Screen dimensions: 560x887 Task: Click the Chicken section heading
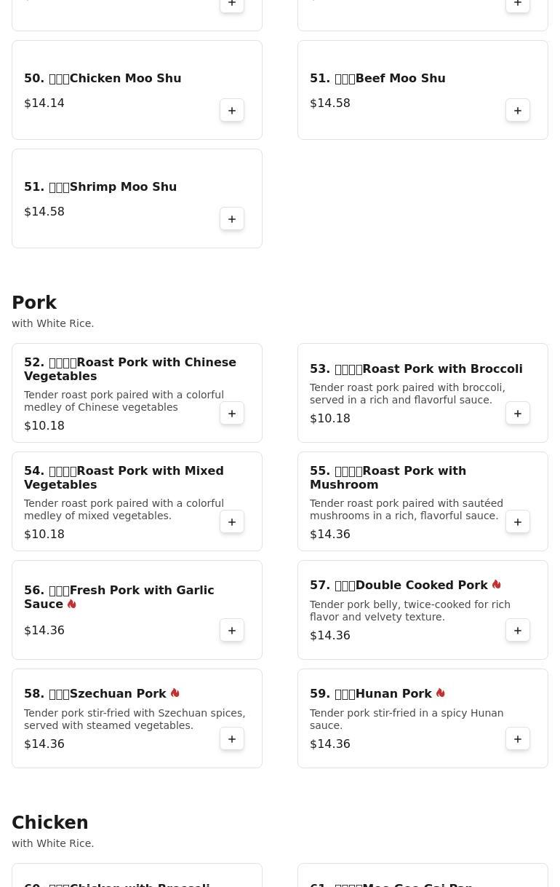click(50, 823)
